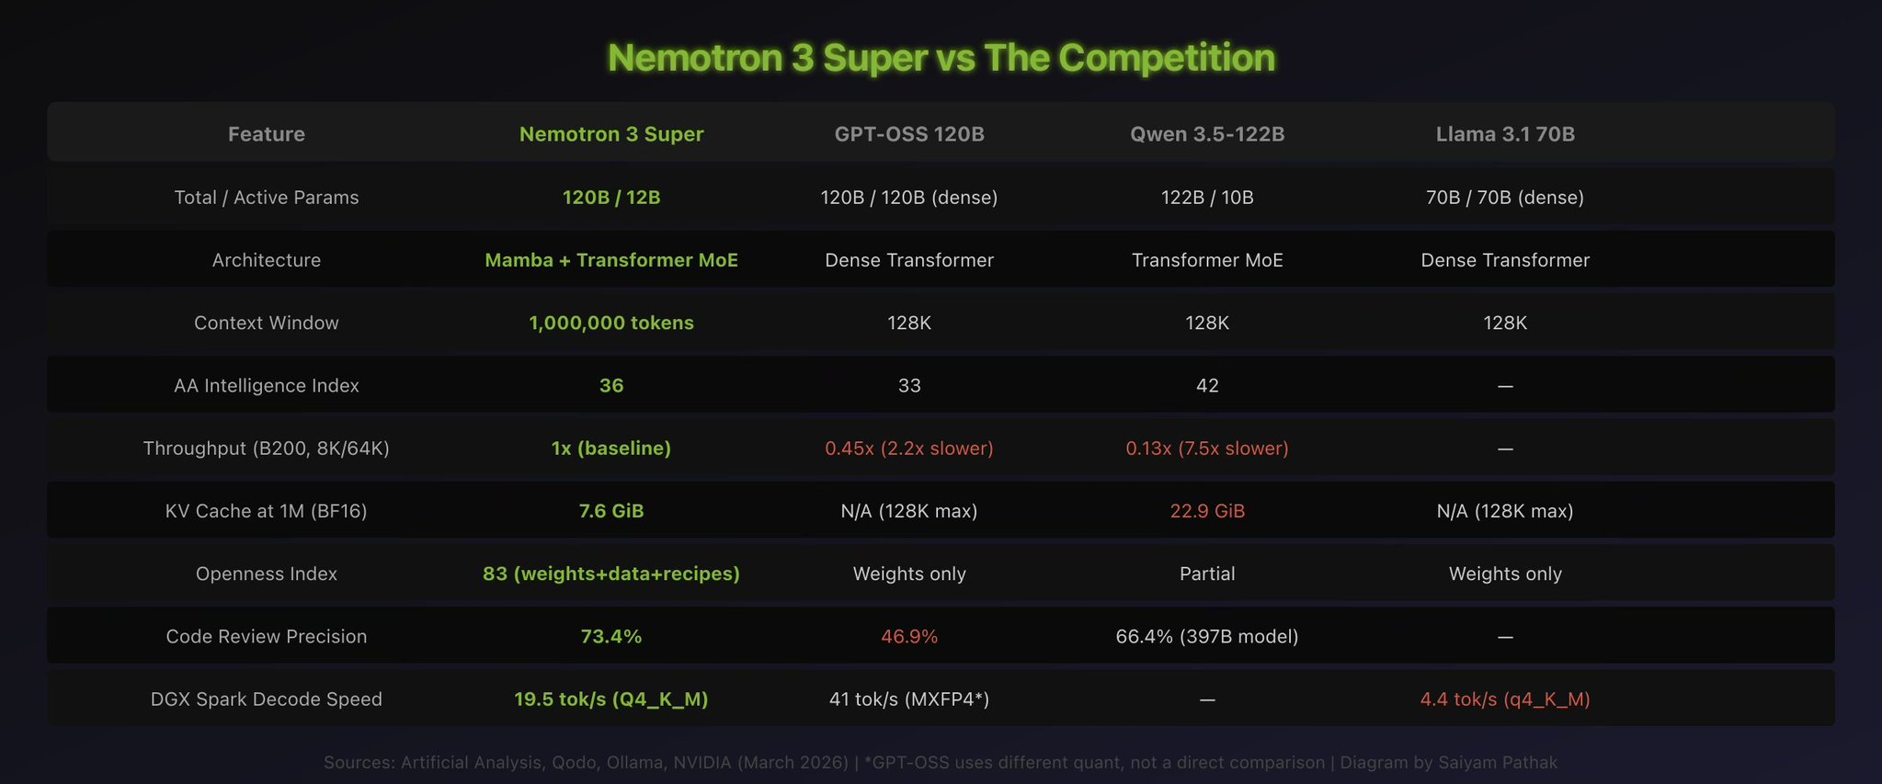Click the red 22.9 GiB value
Image resolution: width=1882 pixels, height=784 pixels.
coord(1207,511)
